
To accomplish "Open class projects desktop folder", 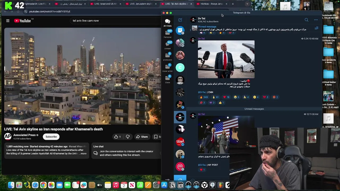I will [x=329, y=55].
